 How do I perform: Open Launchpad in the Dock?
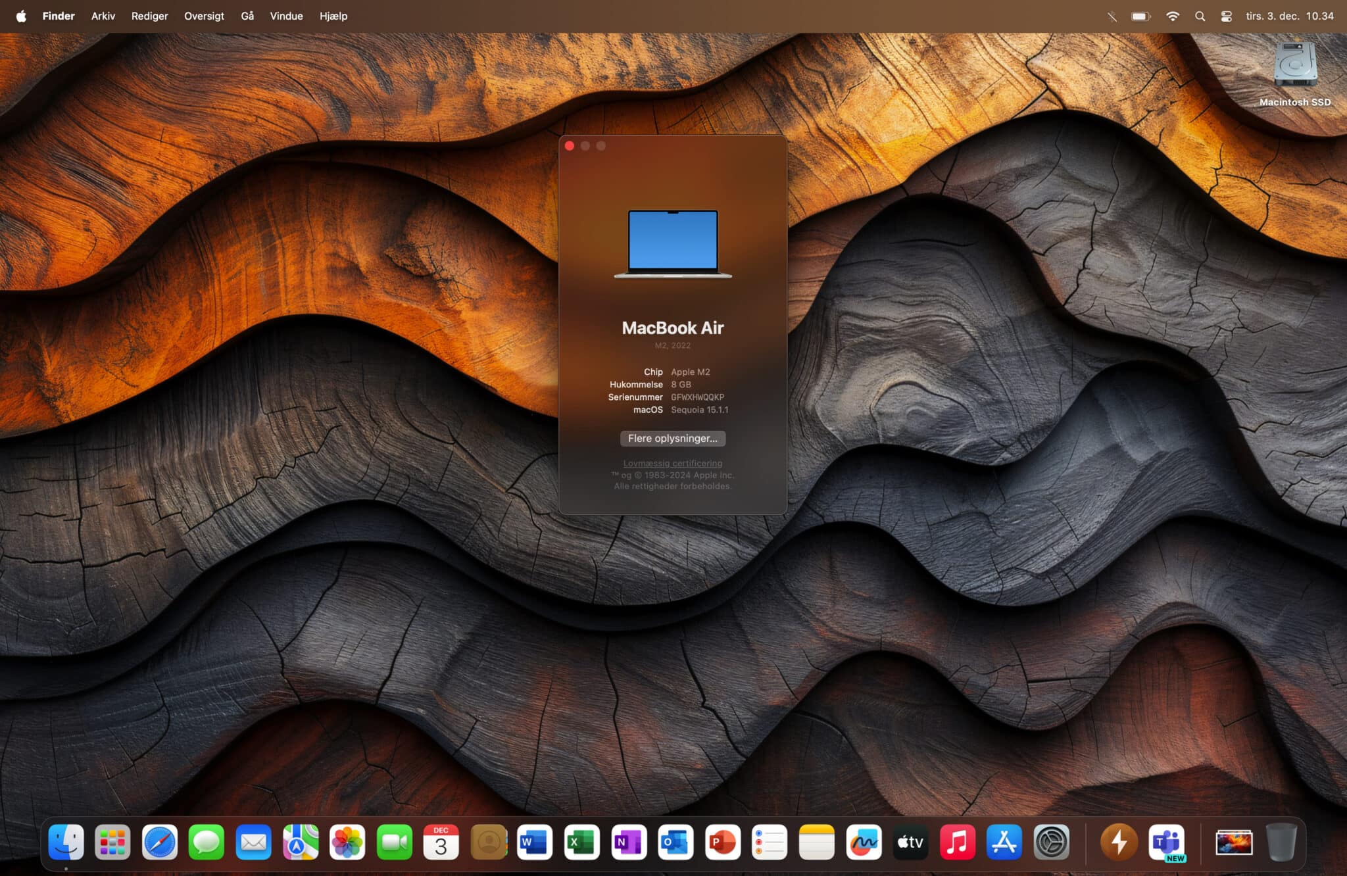pyautogui.click(x=112, y=842)
